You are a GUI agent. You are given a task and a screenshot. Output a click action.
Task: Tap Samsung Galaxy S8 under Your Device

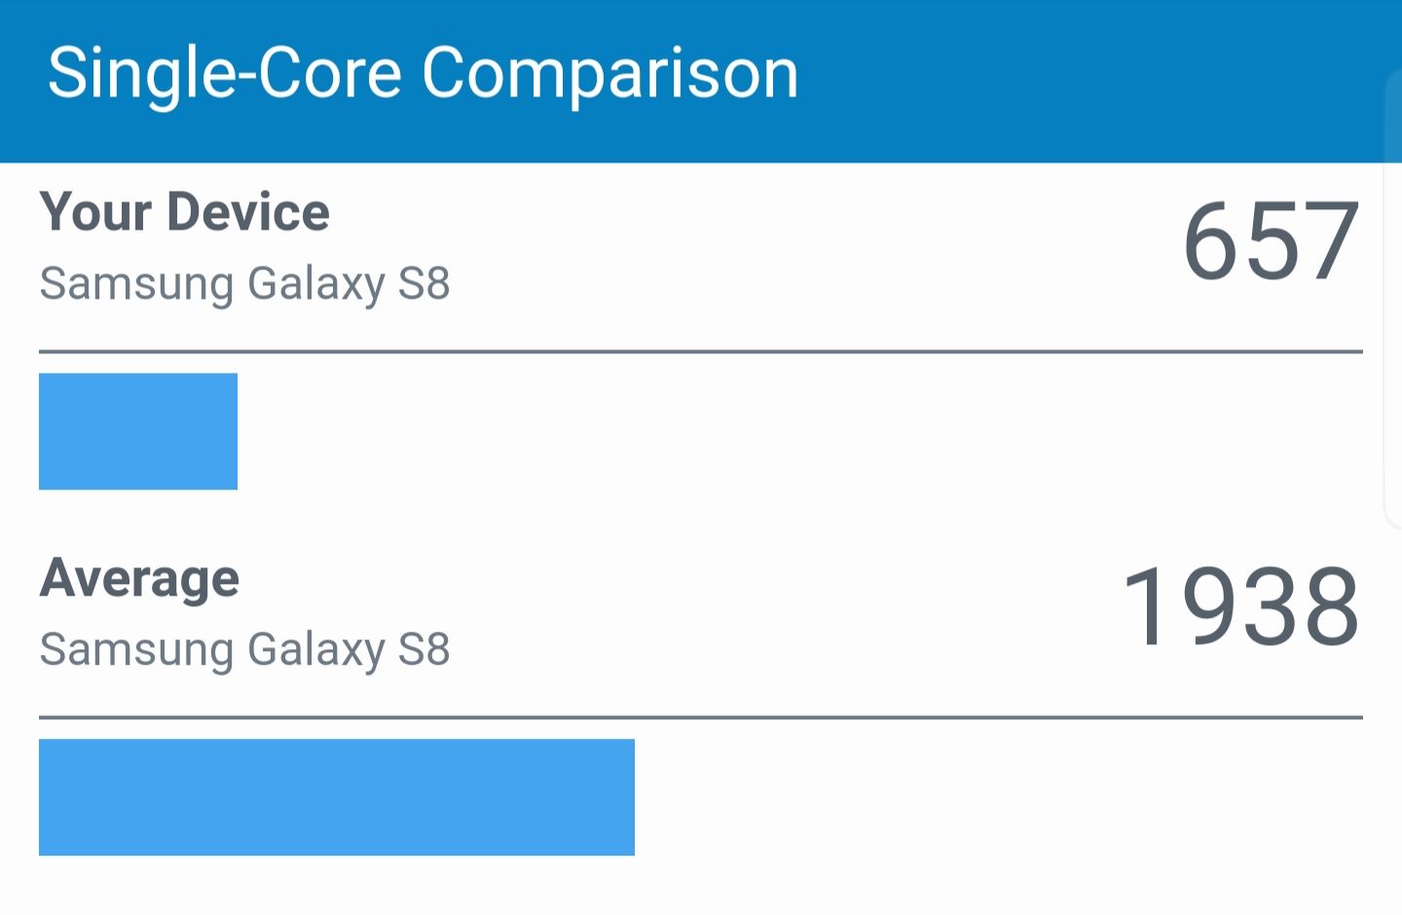point(244,284)
